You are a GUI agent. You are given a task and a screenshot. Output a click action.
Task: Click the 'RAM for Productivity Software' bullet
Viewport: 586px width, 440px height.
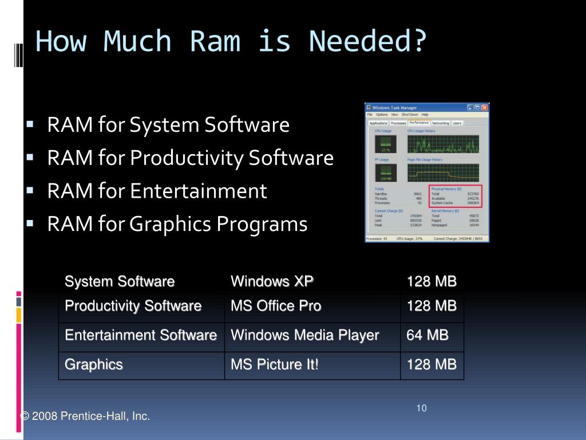click(190, 158)
